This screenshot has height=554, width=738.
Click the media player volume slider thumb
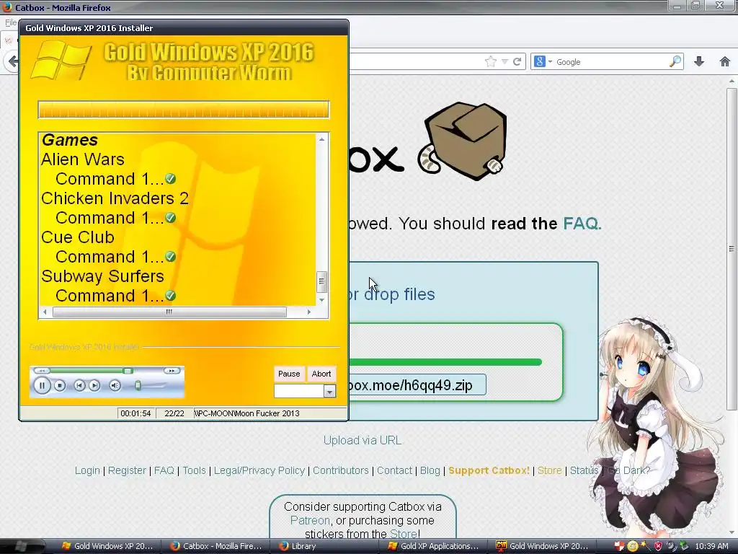tap(138, 386)
